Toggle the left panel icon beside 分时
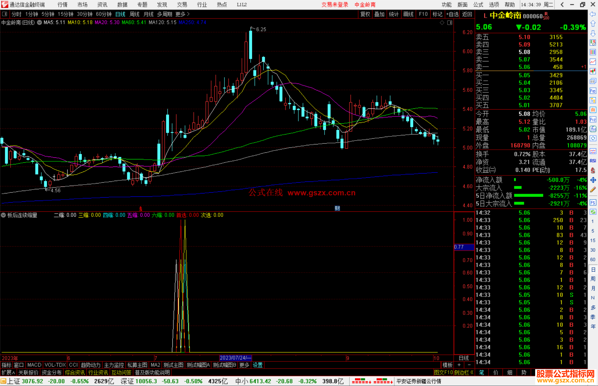This screenshot has width=598, height=386. (5, 14)
